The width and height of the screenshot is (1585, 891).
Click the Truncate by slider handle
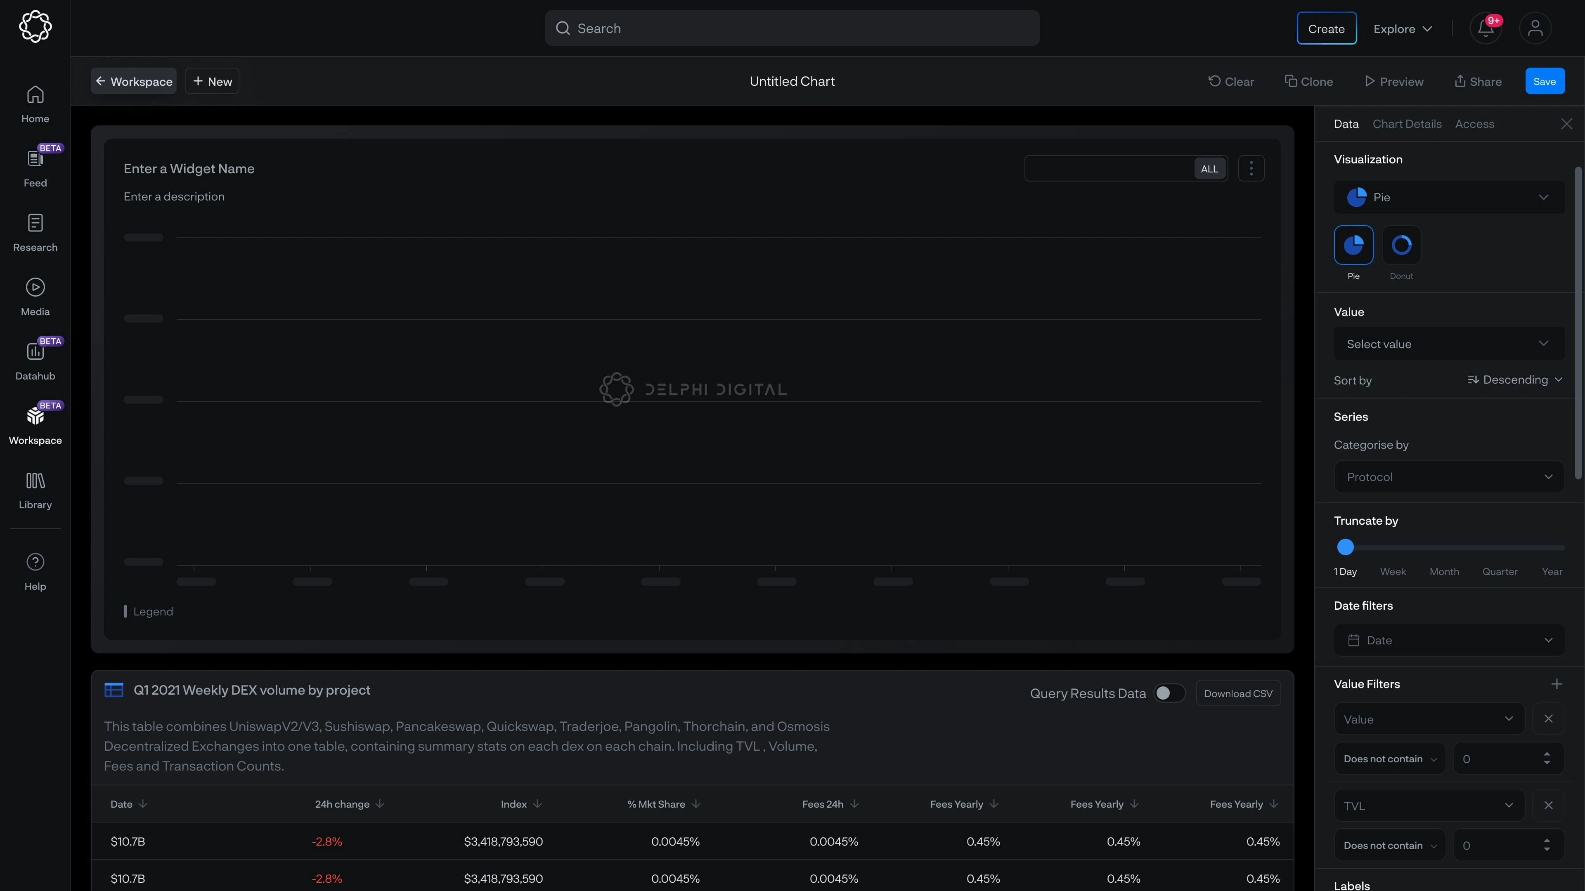[1346, 547]
